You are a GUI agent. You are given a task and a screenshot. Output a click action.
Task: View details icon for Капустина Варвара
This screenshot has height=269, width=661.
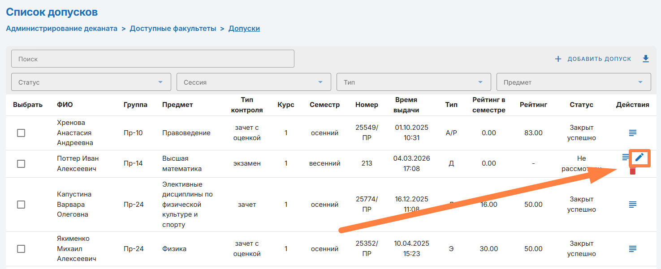[x=632, y=204]
